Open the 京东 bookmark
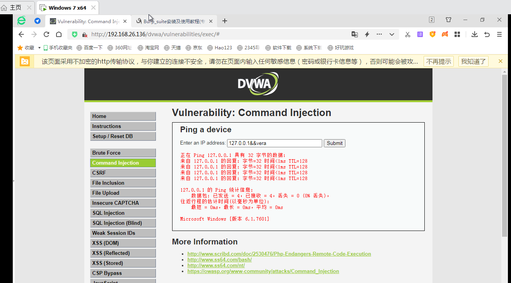 (x=194, y=48)
